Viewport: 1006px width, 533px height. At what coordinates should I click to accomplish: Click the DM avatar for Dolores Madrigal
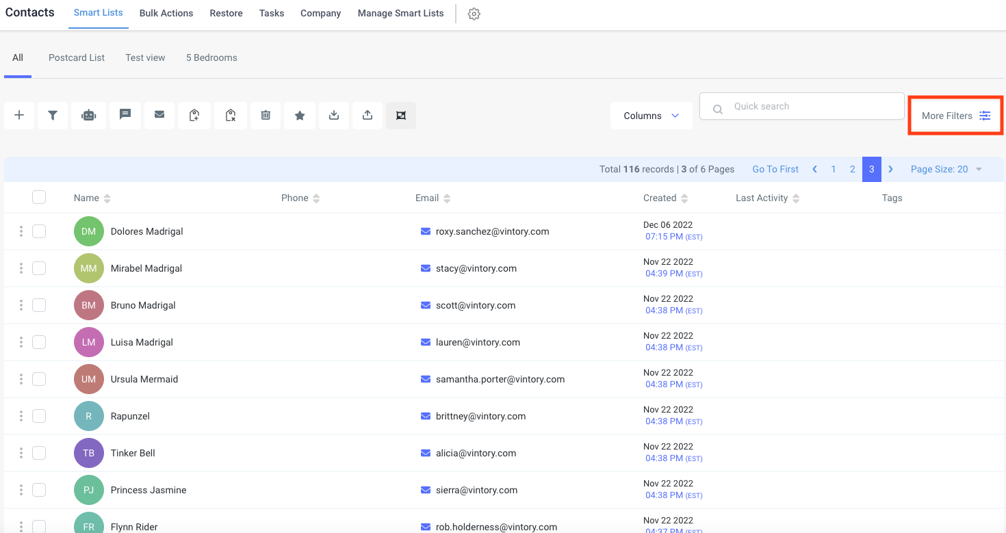[89, 231]
